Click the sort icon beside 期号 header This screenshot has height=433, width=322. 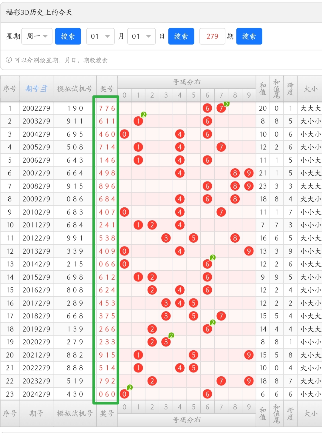(44, 89)
